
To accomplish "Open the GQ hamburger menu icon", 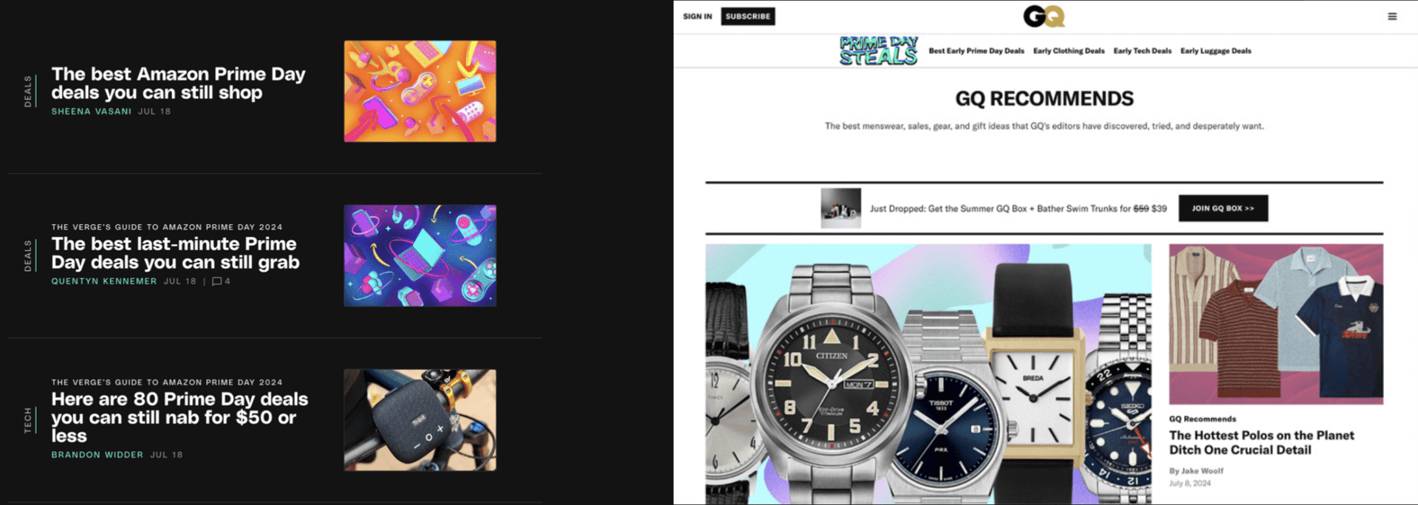I will (1392, 16).
